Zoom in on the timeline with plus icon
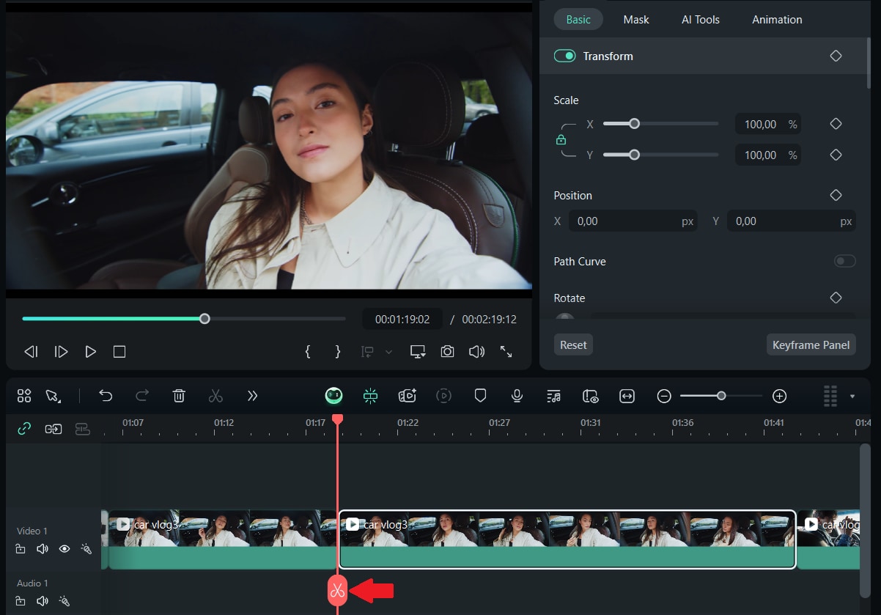881x615 pixels. [x=779, y=396]
